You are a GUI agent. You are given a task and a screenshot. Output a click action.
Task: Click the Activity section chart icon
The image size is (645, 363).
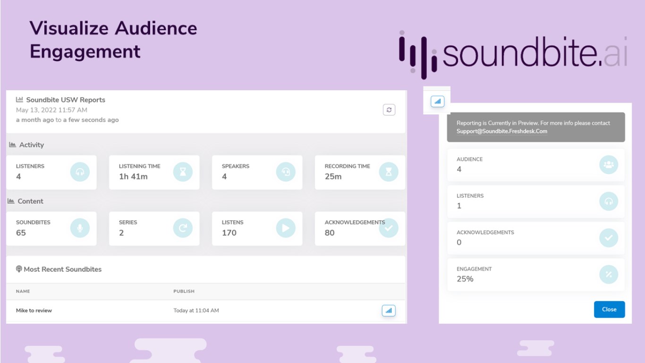pos(12,145)
